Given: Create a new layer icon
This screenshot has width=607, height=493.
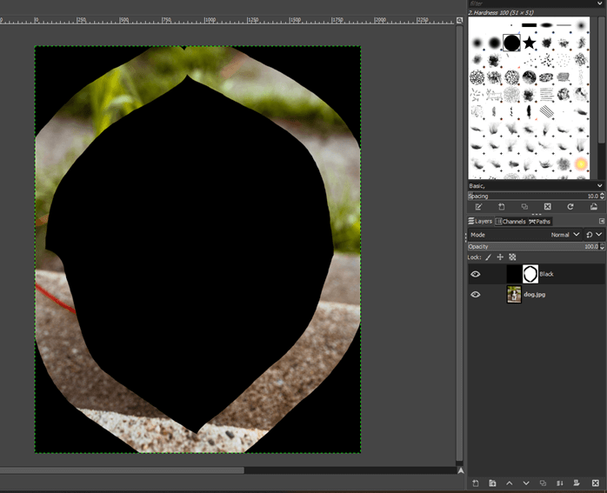Looking at the screenshot, I should (476, 483).
